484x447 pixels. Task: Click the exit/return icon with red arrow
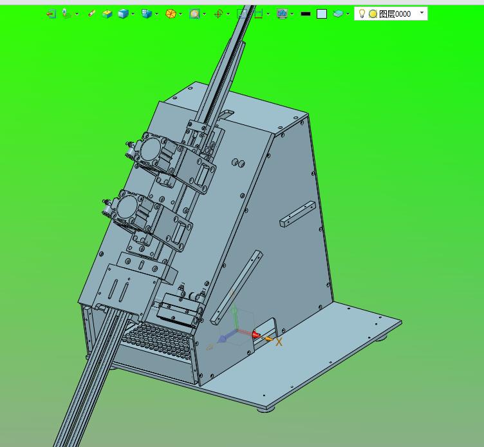pyautogui.click(x=51, y=14)
